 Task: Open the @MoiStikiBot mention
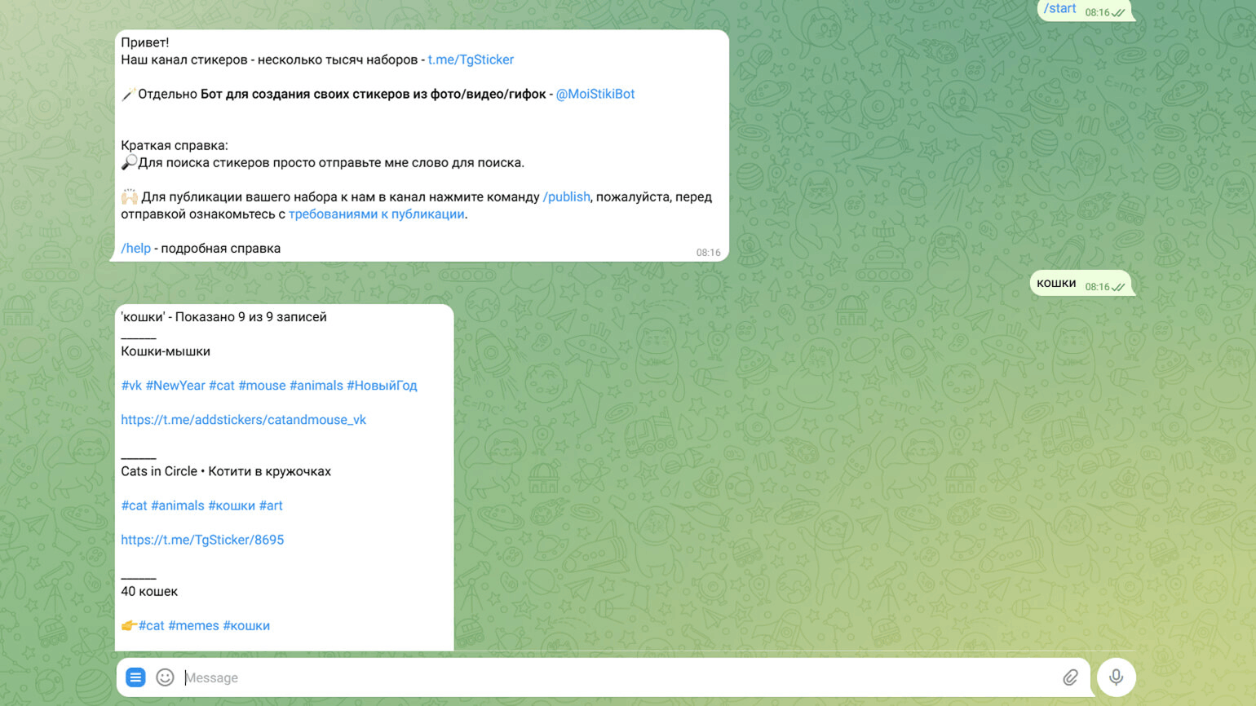(x=595, y=94)
